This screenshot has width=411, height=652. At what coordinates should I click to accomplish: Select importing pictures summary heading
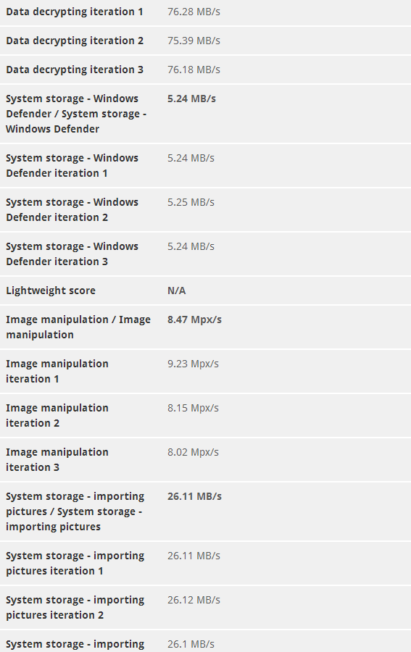coord(75,511)
